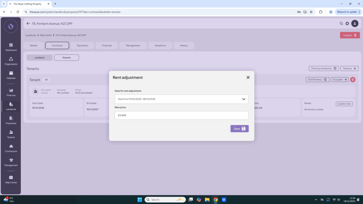Viewport: 363px width, 204px height.
Task: Open Finances section in sidebar
Action: pyautogui.click(x=11, y=92)
